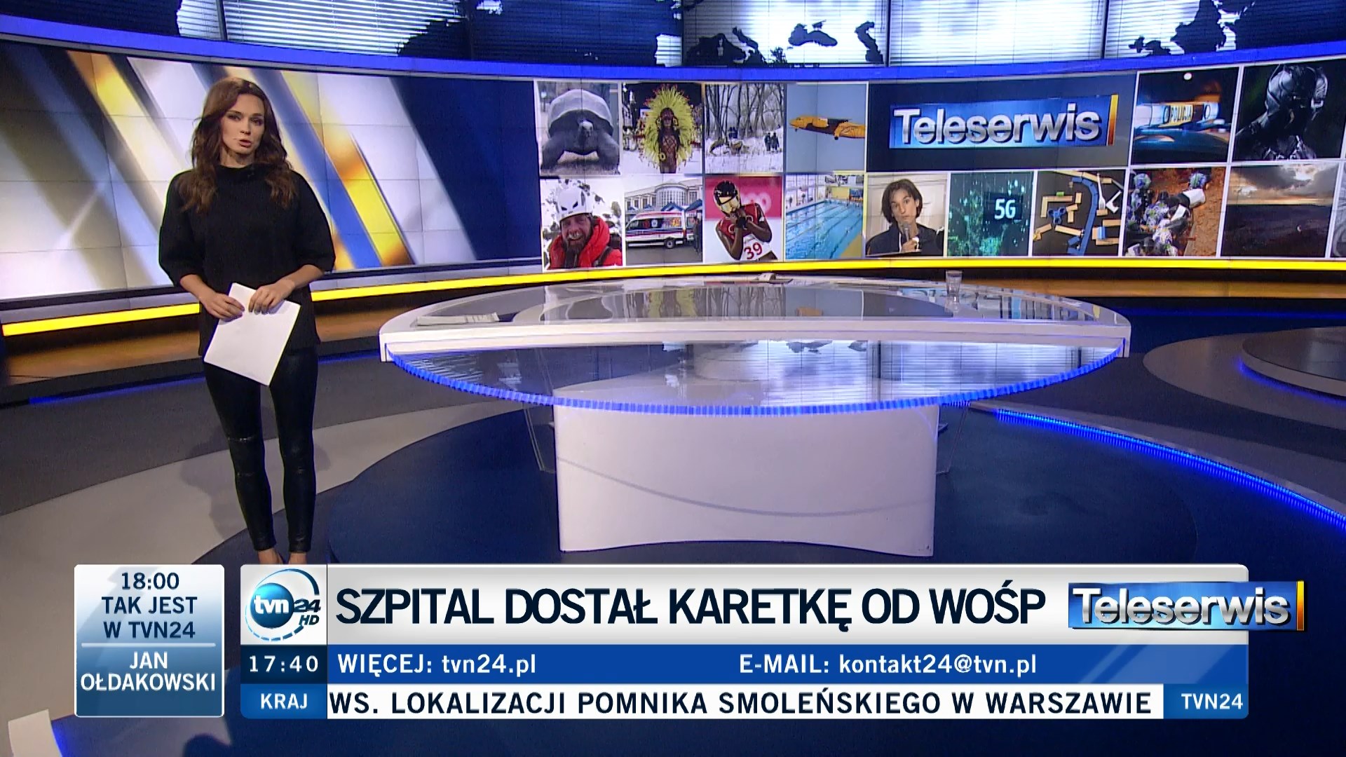Select the carnival dancer thumbnail
Screen dimensions: 1346x757
662,128
